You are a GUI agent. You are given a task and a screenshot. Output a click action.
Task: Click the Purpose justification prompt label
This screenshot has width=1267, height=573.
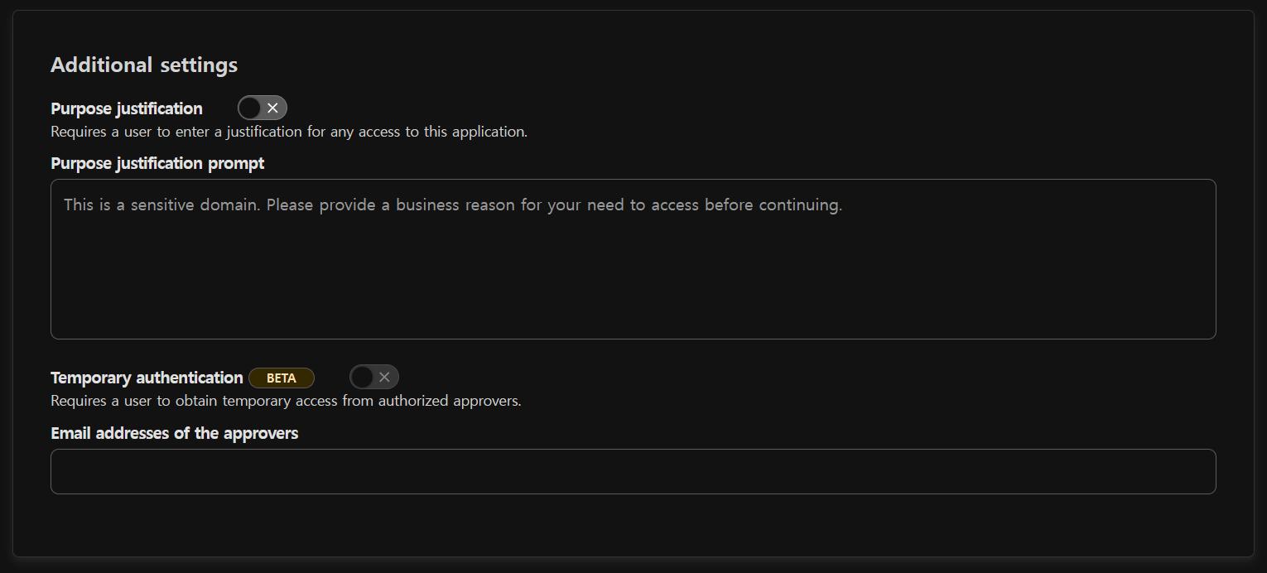157,163
